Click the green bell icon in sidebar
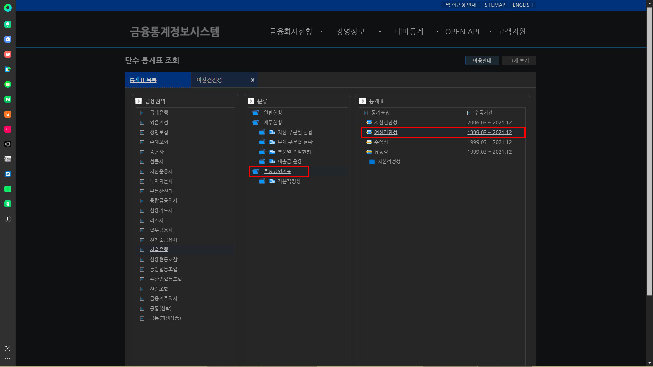The image size is (653, 367). (8, 24)
